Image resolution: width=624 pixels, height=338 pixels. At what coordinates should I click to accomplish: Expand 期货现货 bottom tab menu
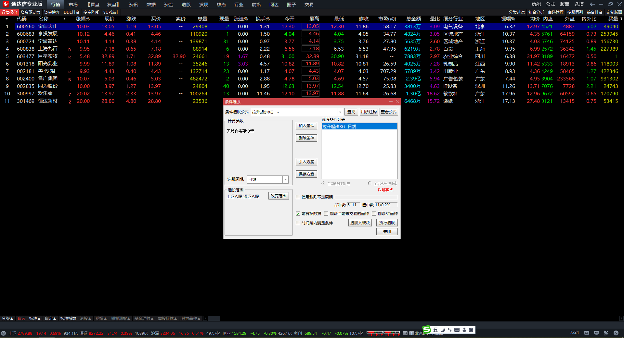(121, 319)
